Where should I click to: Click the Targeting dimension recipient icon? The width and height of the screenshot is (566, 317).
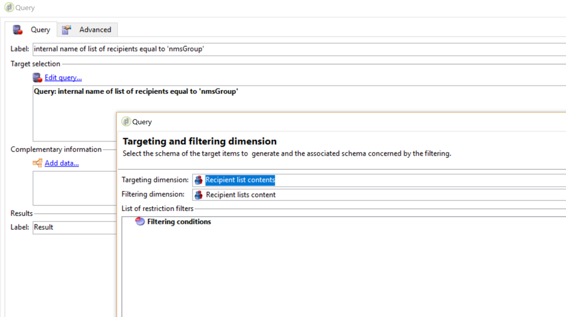coord(198,180)
